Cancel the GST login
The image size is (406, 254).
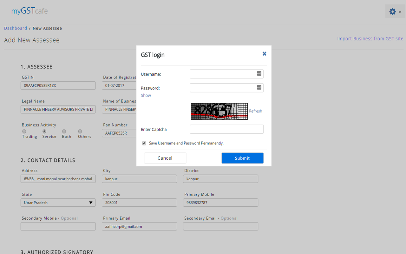click(x=165, y=158)
